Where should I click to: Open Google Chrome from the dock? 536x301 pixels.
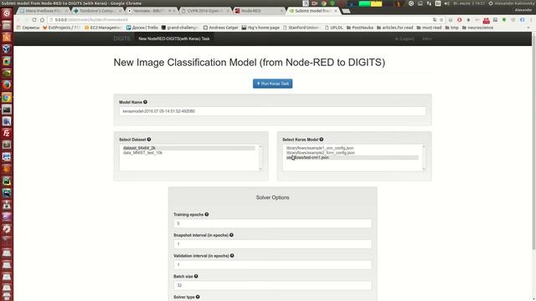click(7, 98)
